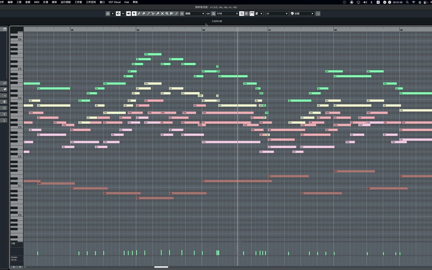Open the 分段 event colors dropdown
Image resolution: width=432 pixels, height=270 pixels.
(302, 13)
